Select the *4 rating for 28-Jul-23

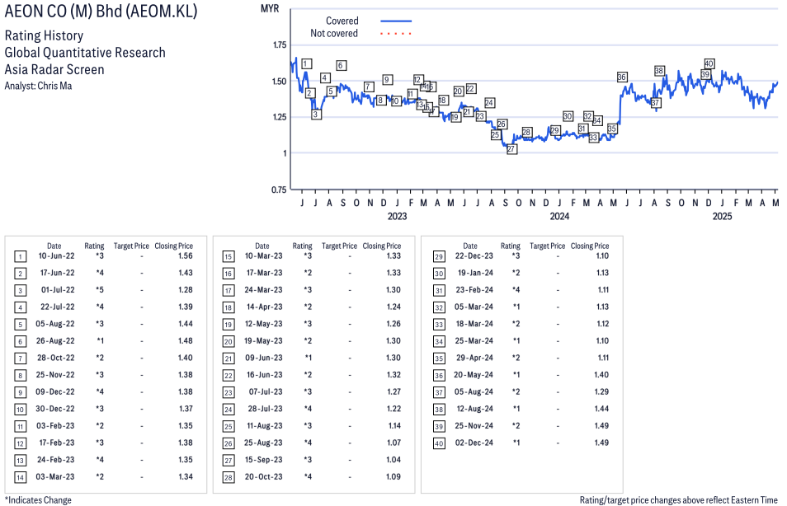tap(308, 409)
